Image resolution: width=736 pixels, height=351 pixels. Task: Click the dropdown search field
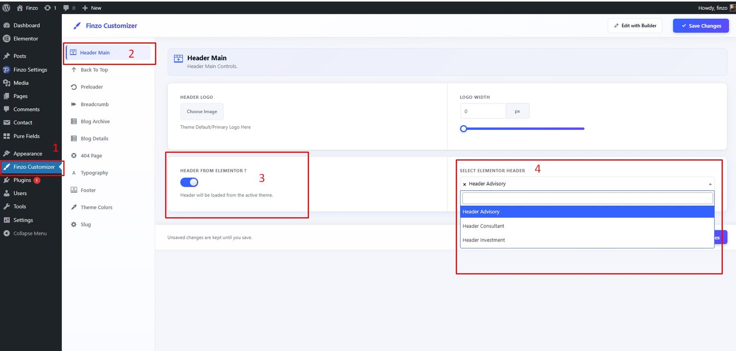pyautogui.click(x=587, y=198)
